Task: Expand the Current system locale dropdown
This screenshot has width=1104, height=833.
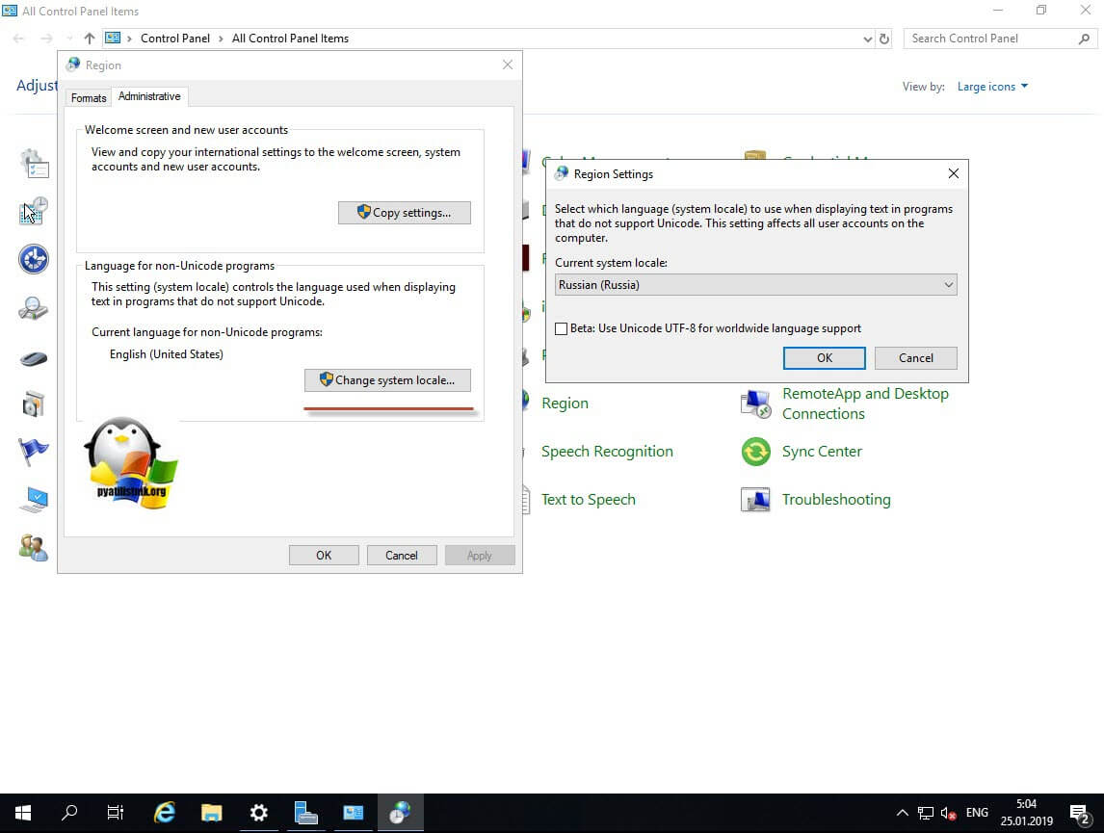Action: [755, 285]
